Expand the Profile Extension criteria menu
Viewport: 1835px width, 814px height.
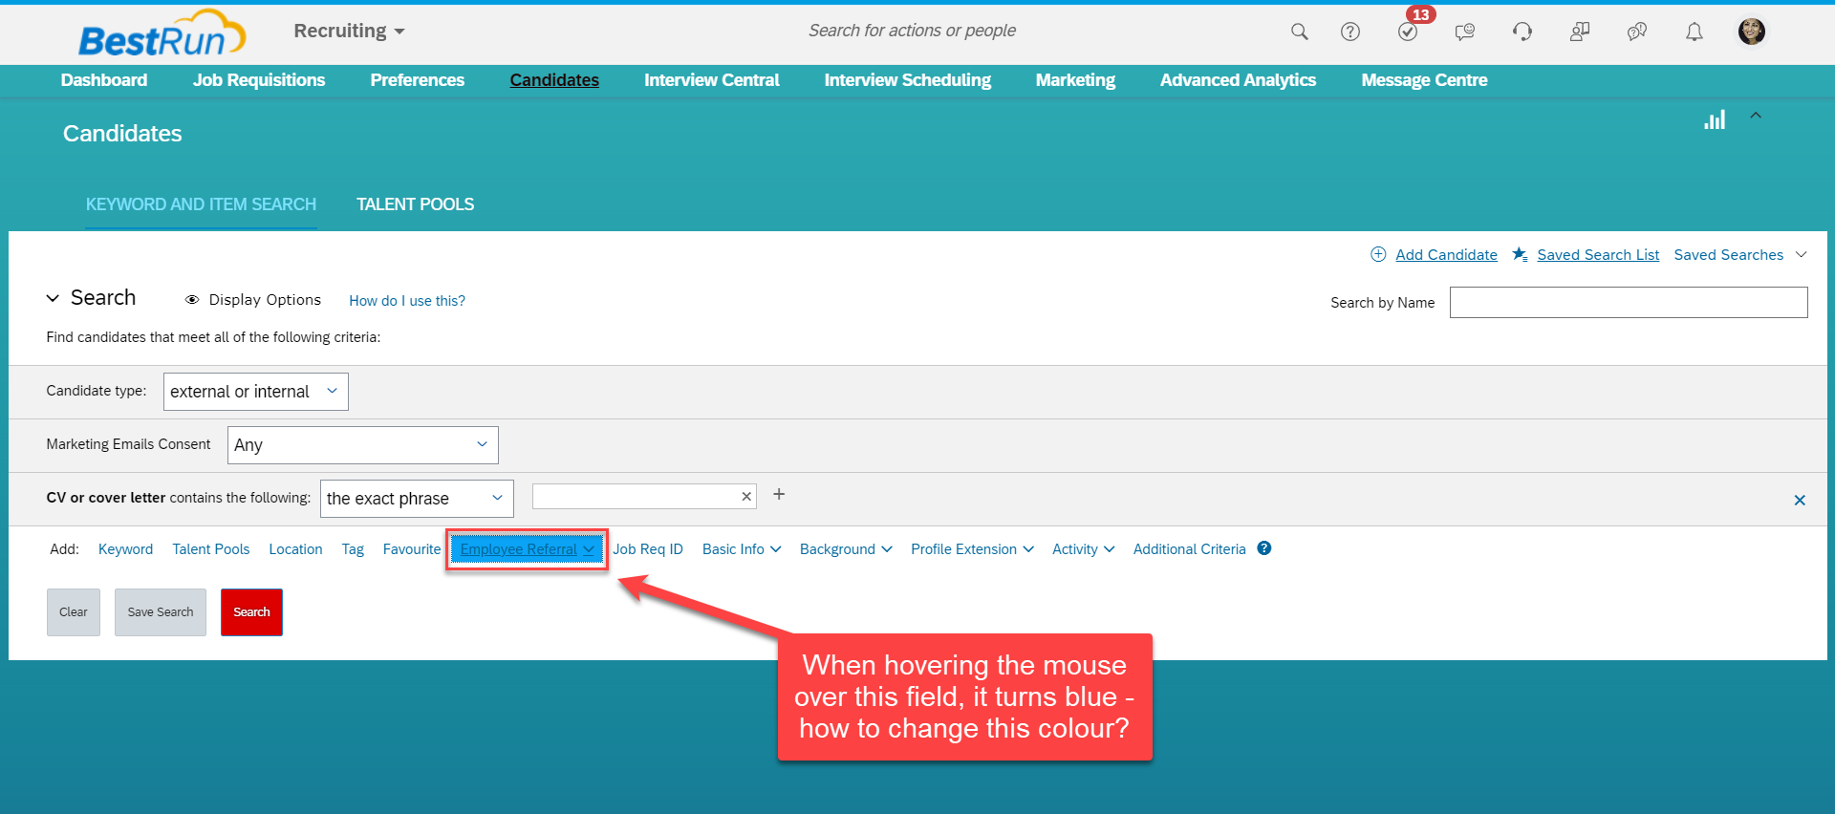click(x=972, y=549)
